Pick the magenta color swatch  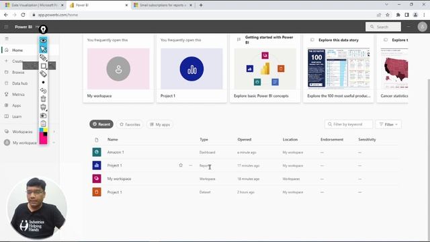tap(43, 139)
